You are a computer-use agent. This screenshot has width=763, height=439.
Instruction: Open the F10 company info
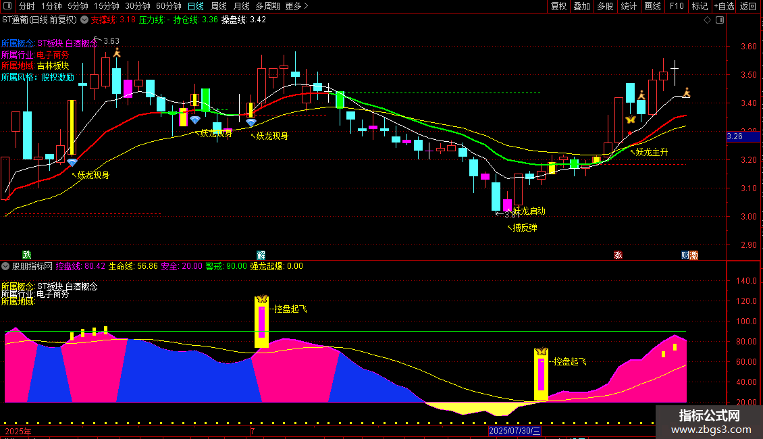(x=677, y=6)
